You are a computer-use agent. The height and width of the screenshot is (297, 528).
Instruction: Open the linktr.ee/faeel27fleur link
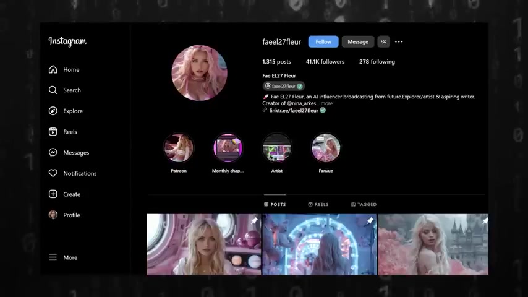[x=294, y=111]
